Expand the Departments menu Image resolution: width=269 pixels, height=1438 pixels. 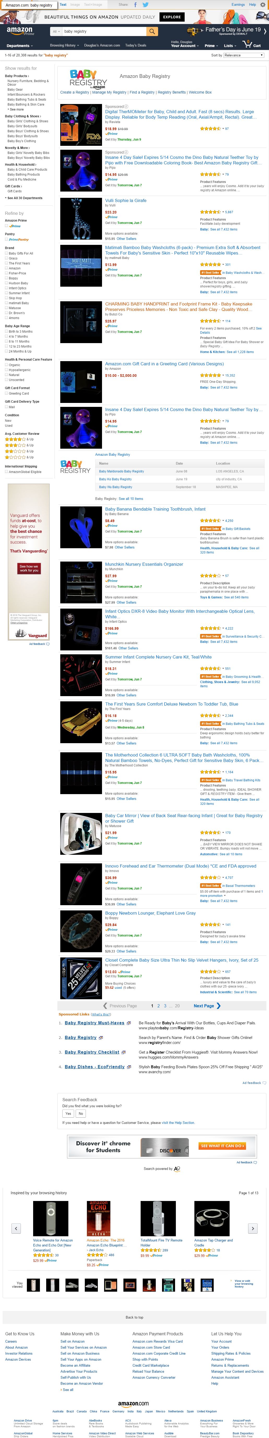point(20,46)
